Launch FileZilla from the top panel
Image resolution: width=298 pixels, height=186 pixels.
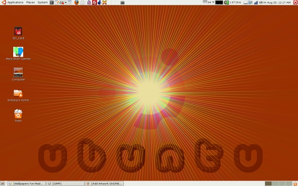[94, 2]
